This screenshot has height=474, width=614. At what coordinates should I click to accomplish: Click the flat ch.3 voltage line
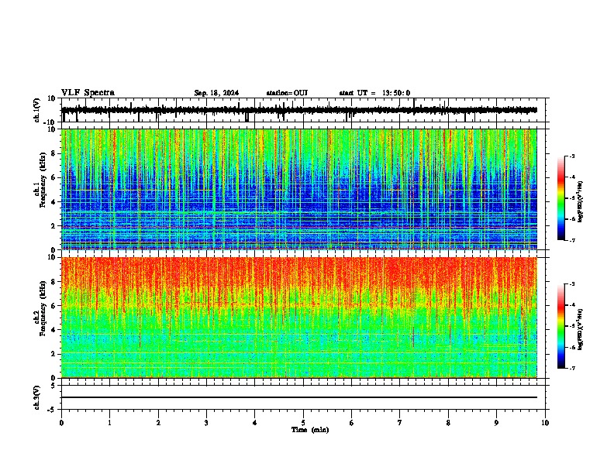(x=299, y=397)
